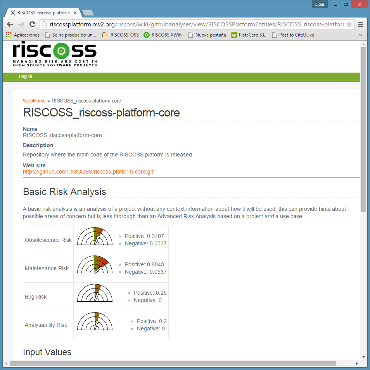The width and height of the screenshot is (370, 370).
Task: Open the RISCOSS-OSS bookmark folder
Action: click(120, 35)
